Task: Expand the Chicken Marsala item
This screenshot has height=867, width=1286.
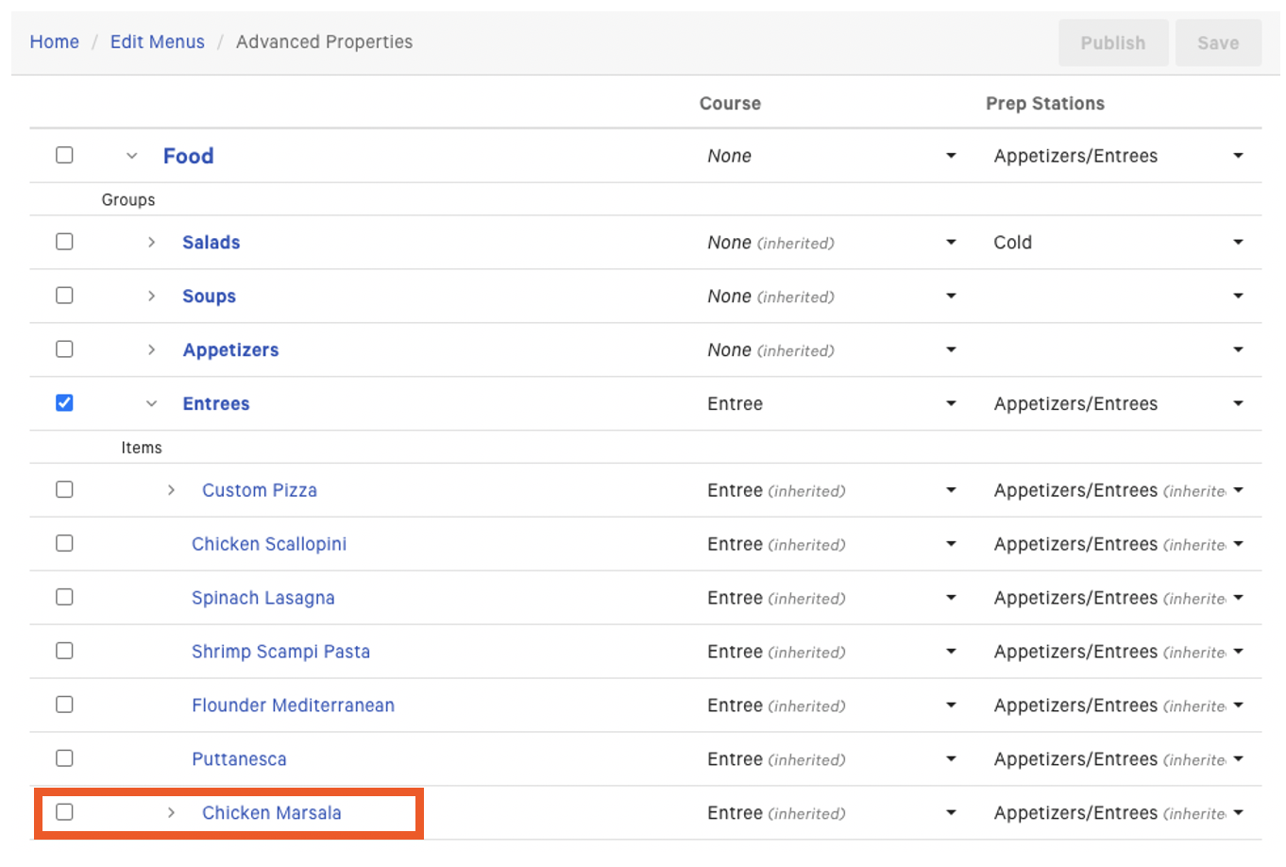Action: (x=171, y=812)
